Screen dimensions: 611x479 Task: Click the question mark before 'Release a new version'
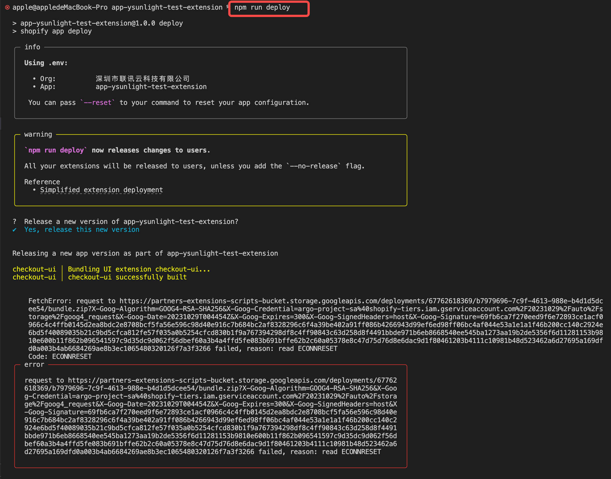click(x=14, y=222)
